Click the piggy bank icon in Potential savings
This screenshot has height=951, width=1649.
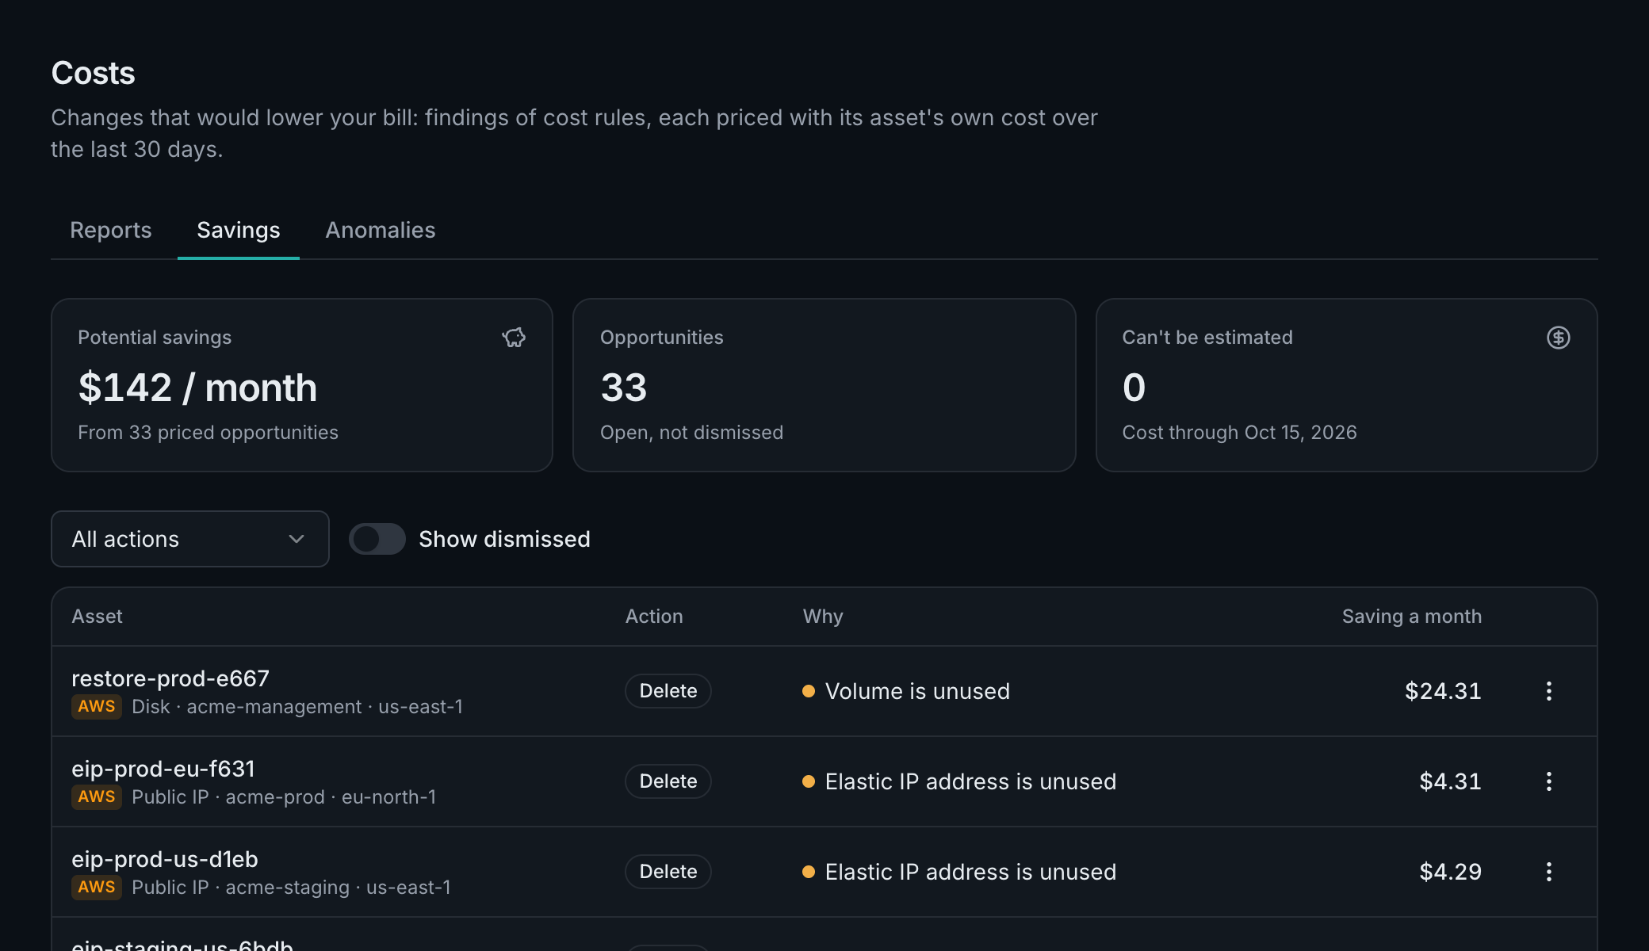pyautogui.click(x=514, y=338)
